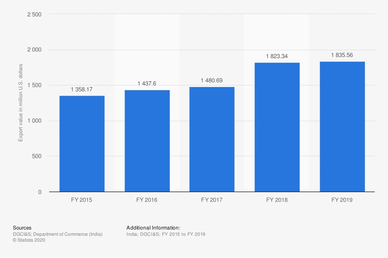Click the 2 000 y-axis tick label
388x258 pixels.
click(34, 50)
